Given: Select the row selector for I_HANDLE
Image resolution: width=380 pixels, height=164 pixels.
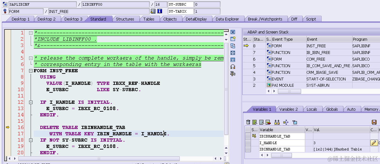Looking at the screenshot, I should 248,143.
